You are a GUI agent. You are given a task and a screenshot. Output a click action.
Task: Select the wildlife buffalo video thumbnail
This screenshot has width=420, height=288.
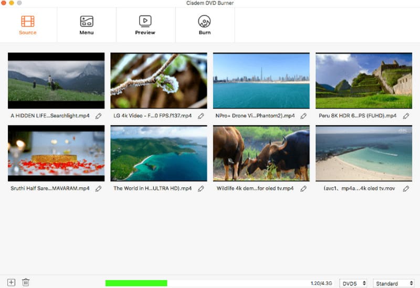click(x=261, y=153)
